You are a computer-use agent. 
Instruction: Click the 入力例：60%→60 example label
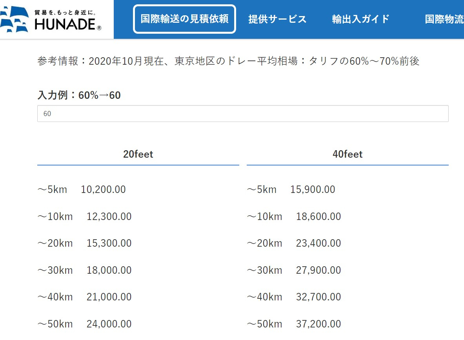point(78,95)
